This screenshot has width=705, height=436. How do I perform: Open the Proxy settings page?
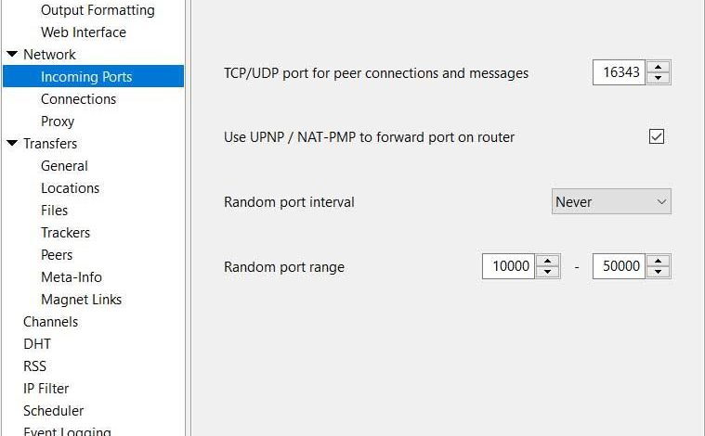58,122
